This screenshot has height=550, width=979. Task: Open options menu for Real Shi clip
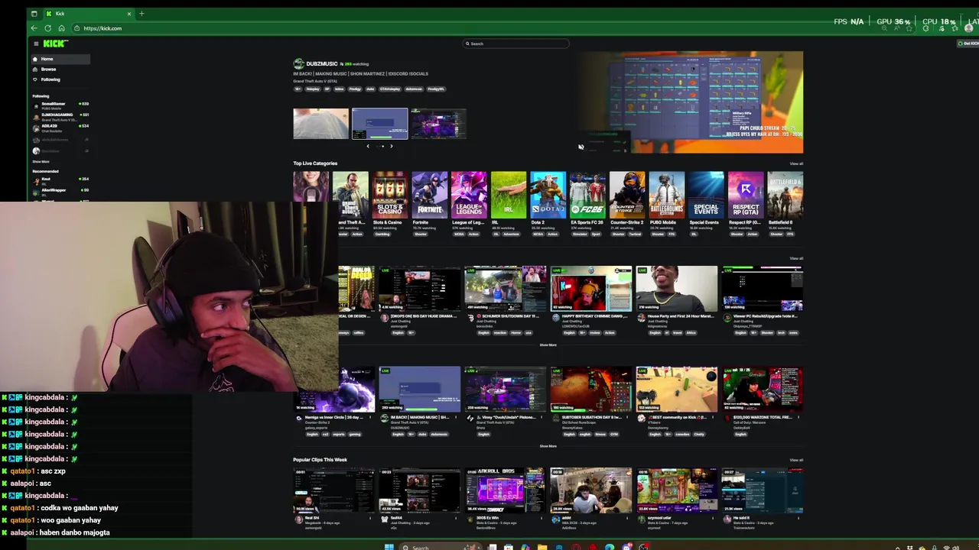point(371,518)
